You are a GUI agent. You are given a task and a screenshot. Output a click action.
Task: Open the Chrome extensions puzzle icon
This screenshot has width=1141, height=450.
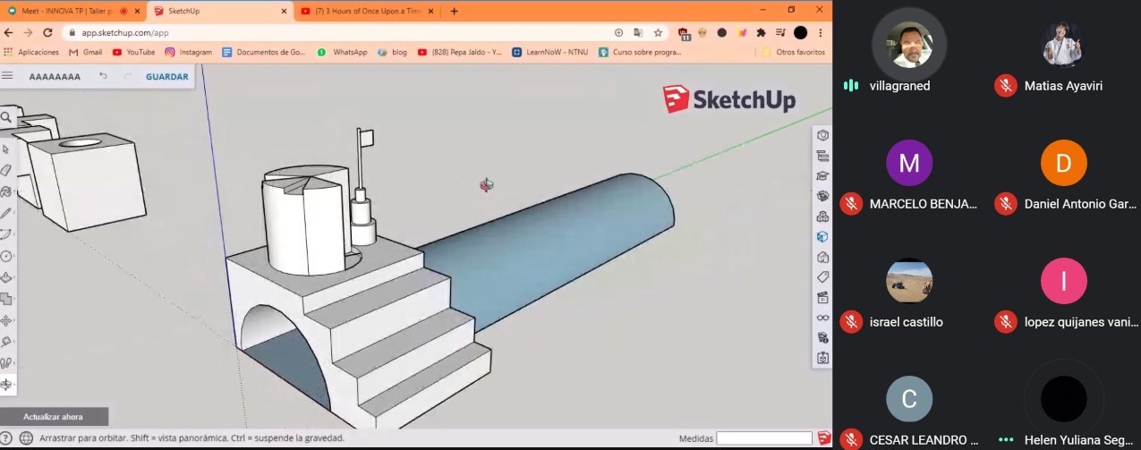pos(761,32)
